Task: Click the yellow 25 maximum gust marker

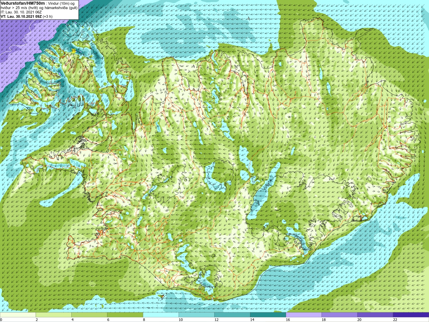Action: pos(74,50)
